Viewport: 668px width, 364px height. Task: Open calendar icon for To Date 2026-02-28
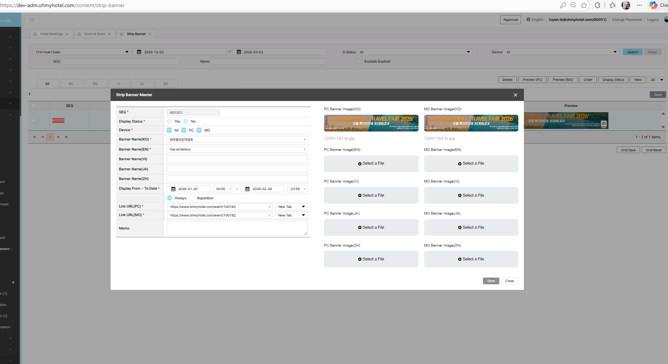(x=247, y=189)
